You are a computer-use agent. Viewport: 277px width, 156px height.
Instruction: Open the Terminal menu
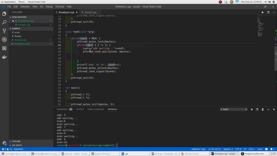60,6
